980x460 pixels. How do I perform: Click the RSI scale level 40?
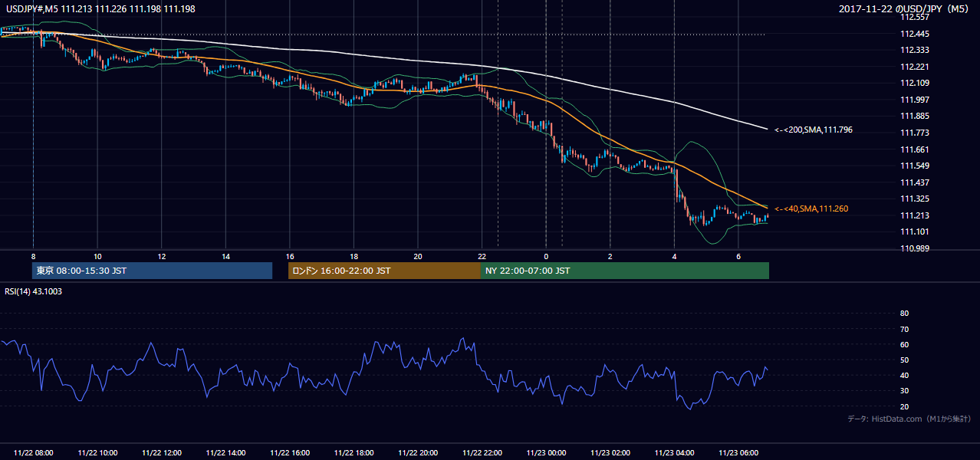pyautogui.click(x=904, y=376)
